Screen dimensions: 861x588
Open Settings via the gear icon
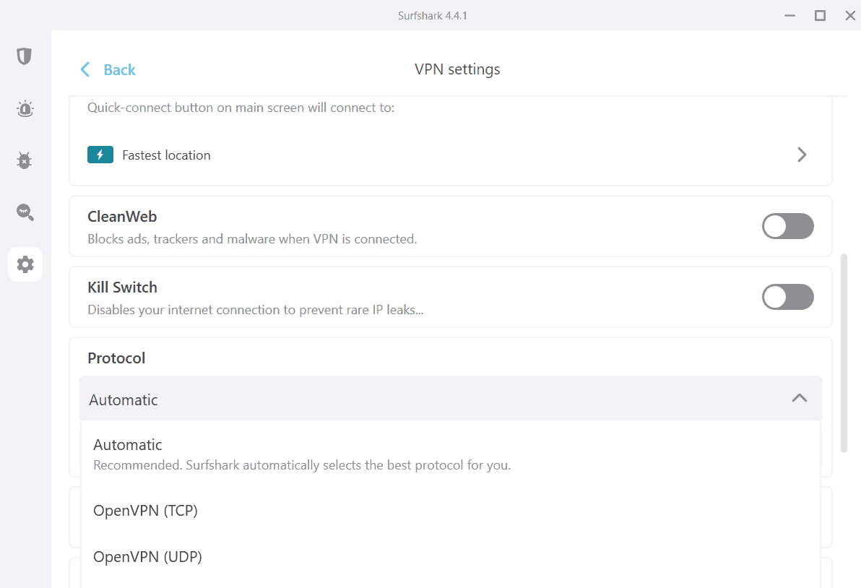pyautogui.click(x=24, y=264)
